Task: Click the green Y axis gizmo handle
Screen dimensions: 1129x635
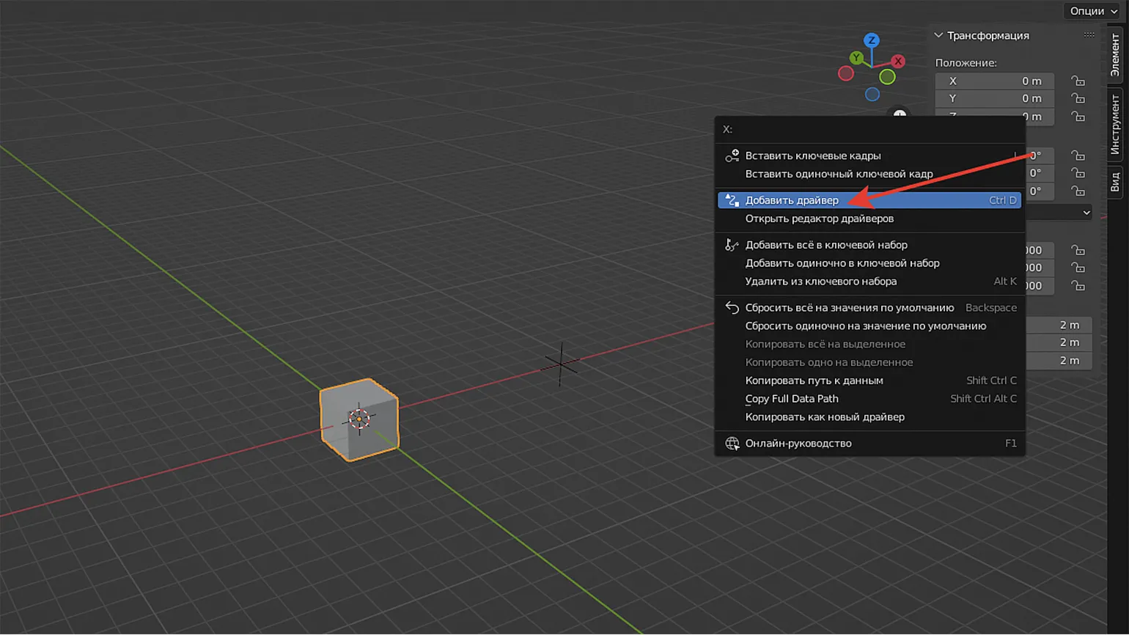Action: 856,58
